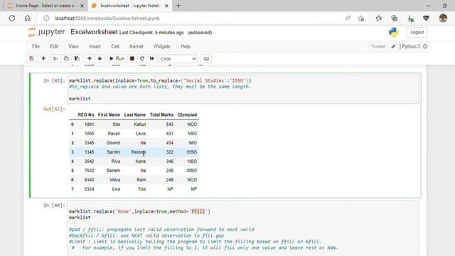Click the Total Marks column header

161,114
